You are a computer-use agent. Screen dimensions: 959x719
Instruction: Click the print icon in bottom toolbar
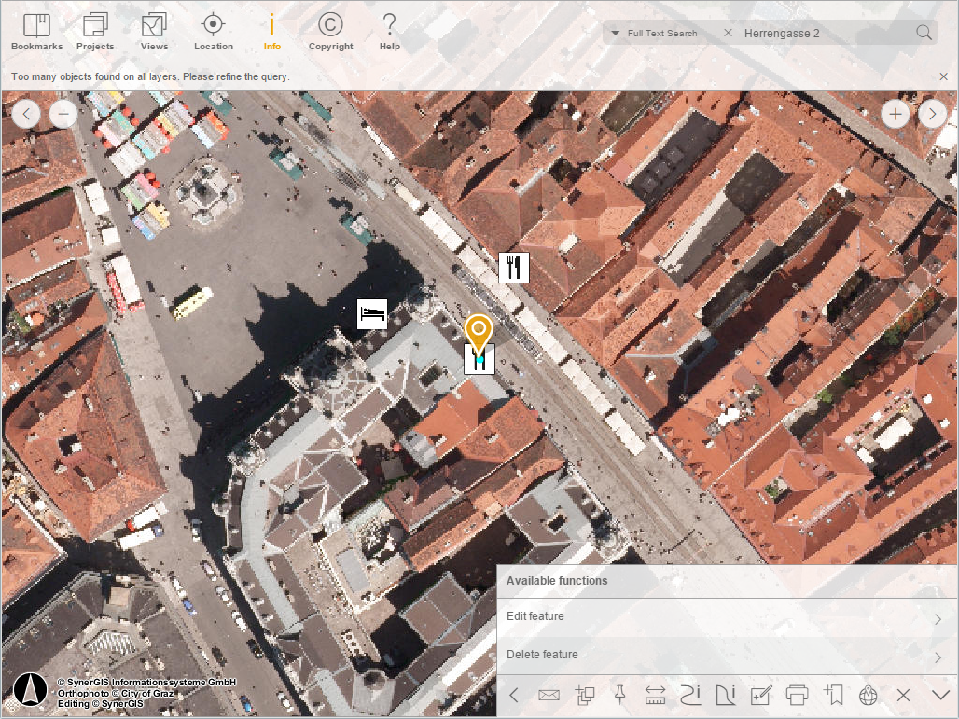tap(797, 695)
